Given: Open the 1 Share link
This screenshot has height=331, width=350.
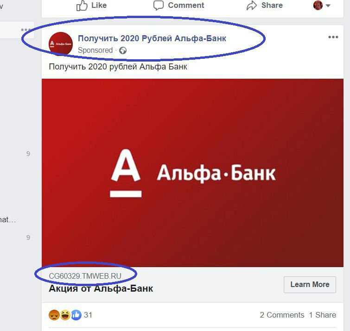Looking at the screenshot, I should point(322,315).
